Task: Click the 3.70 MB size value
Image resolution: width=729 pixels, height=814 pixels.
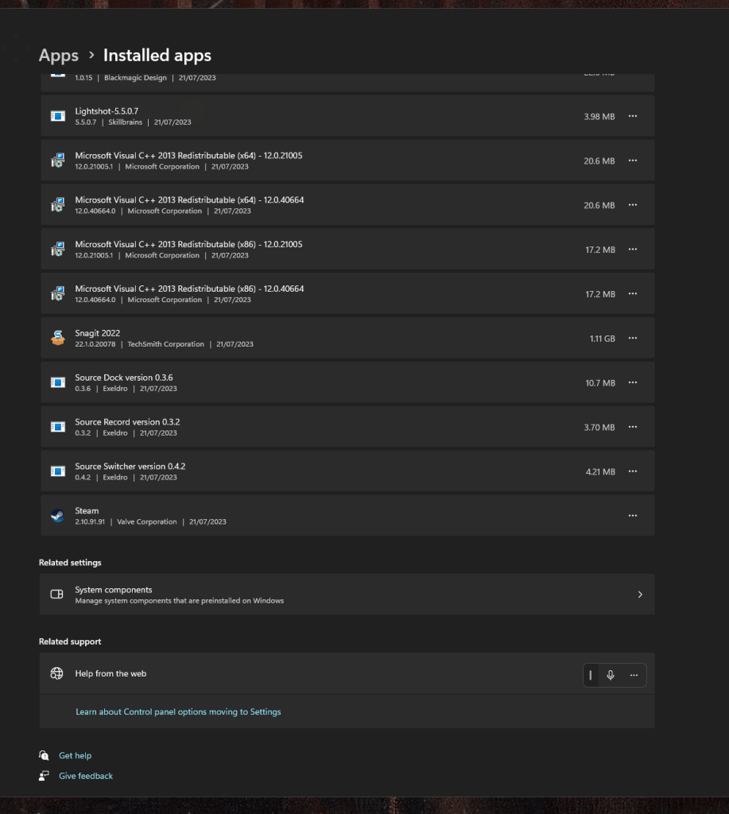Action: (599, 427)
